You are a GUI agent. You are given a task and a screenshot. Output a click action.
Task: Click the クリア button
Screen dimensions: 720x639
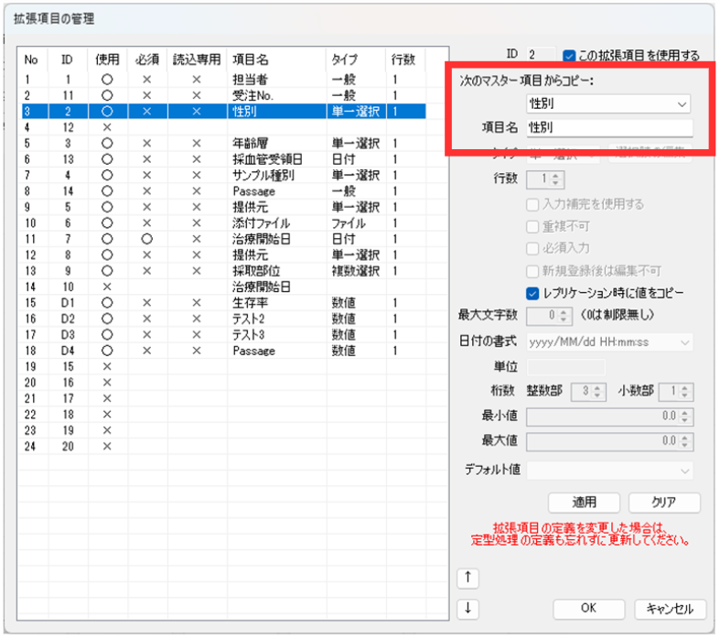coord(663,503)
